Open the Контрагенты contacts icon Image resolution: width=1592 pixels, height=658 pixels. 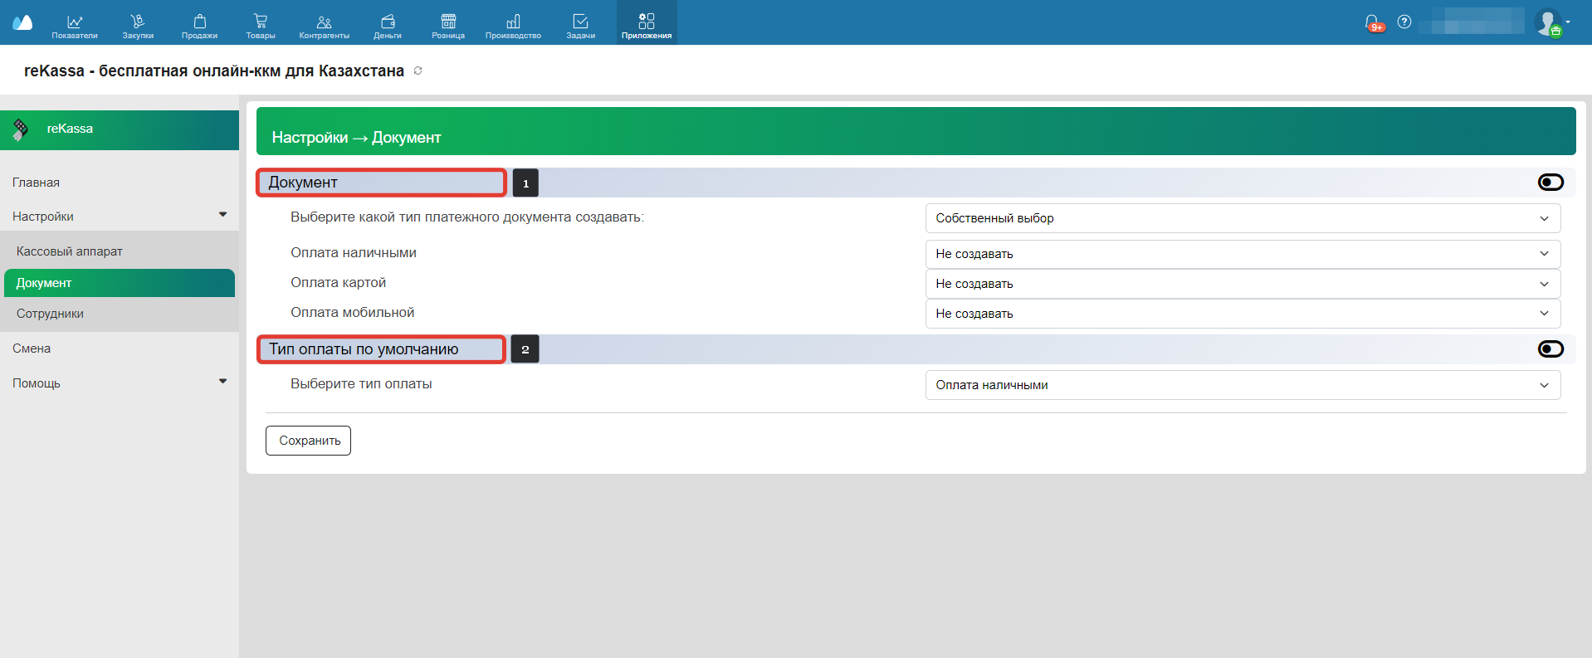tap(324, 23)
